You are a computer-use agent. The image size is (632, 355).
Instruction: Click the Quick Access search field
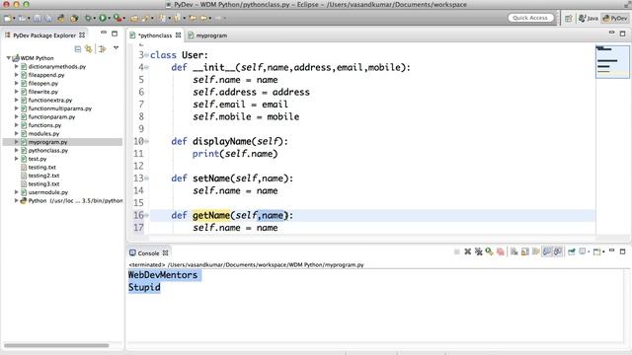[x=530, y=18]
